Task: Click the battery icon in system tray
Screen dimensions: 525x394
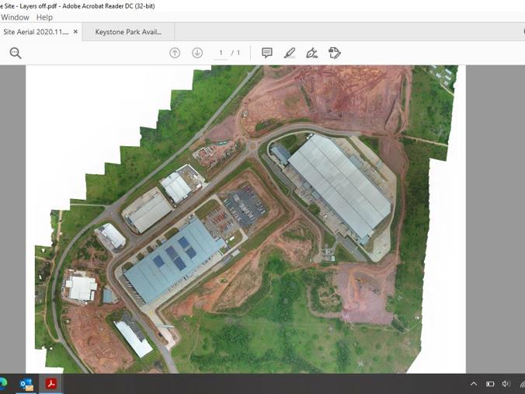Action: [490, 384]
